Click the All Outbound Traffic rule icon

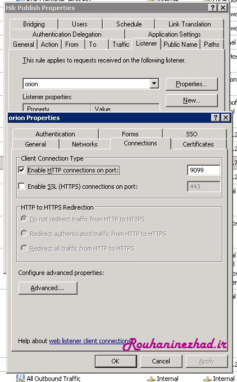(x=21, y=378)
